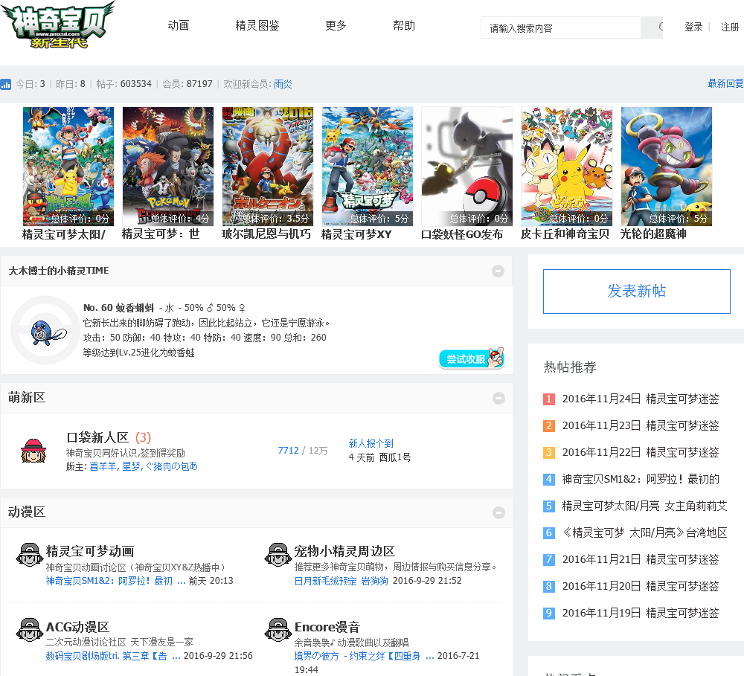Open new member 雨炎's profile
The image size is (744, 676).
283,84
